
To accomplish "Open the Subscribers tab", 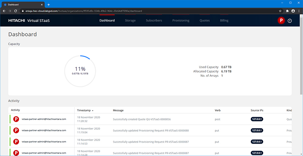I will pyautogui.click(x=154, y=21).
